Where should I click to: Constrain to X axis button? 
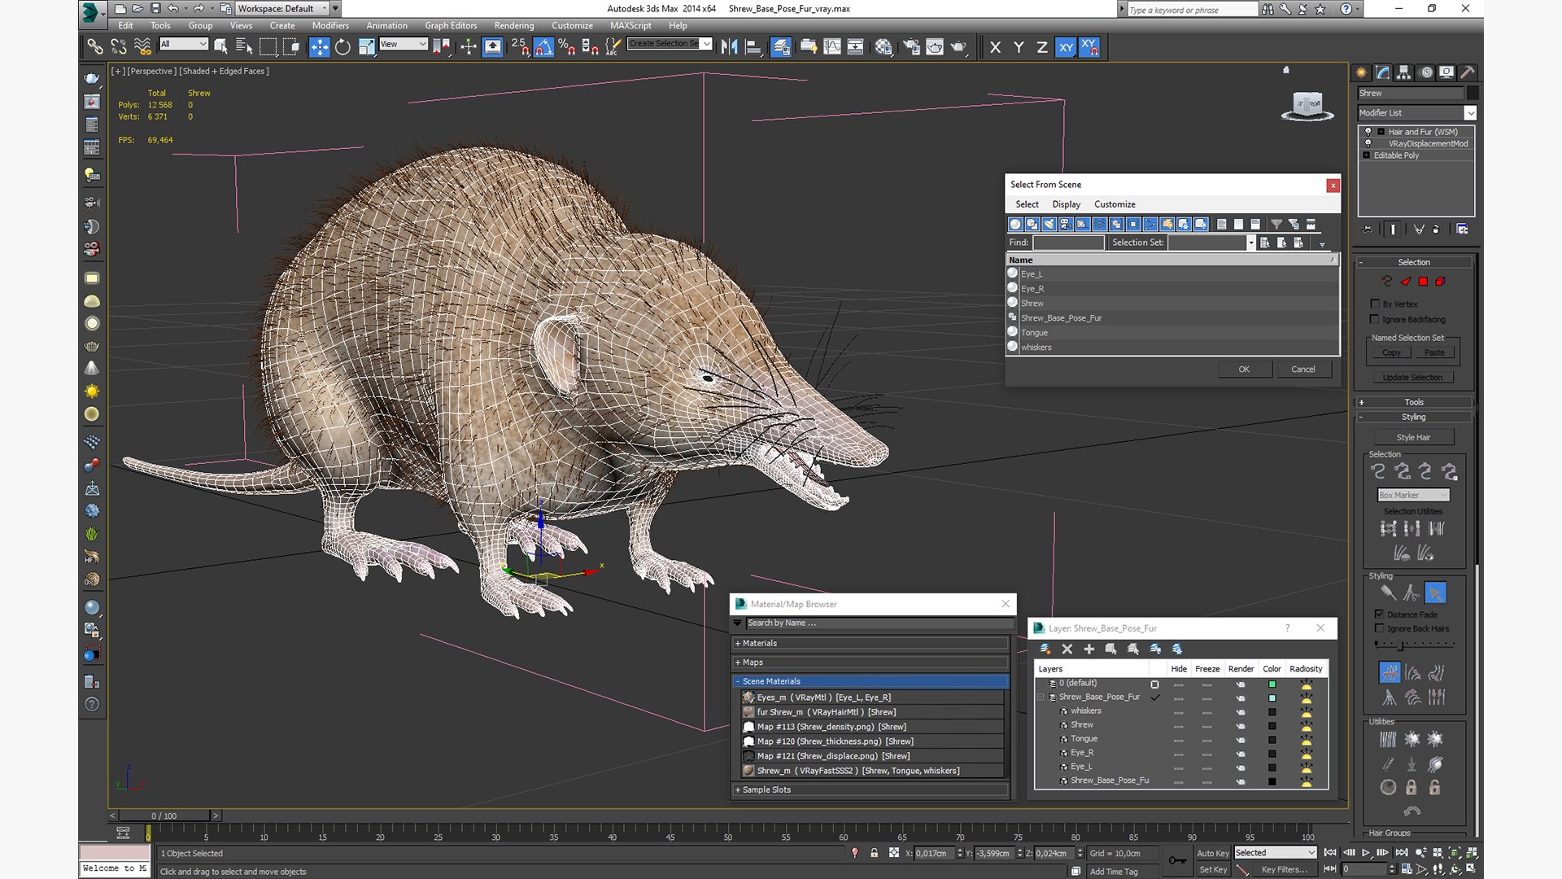pyautogui.click(x=995, y=47)
